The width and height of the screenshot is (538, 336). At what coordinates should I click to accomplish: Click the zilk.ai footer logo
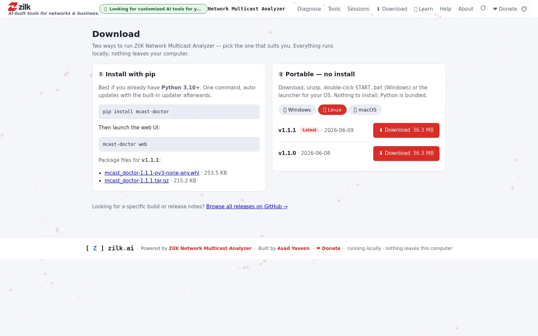coord(110,248)
